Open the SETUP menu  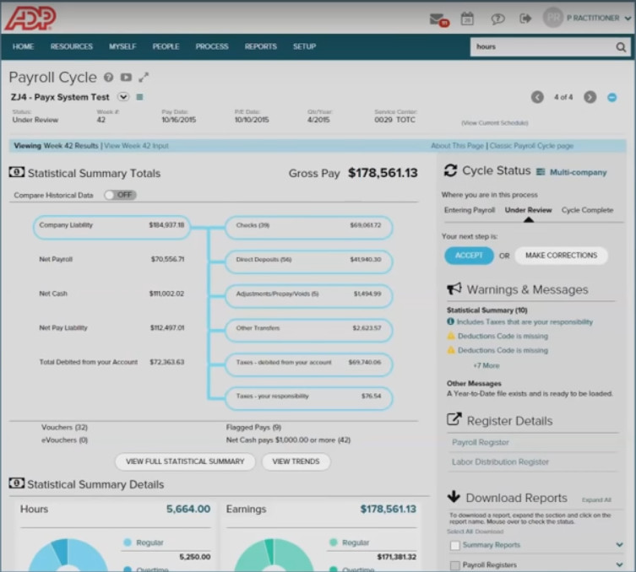tap(305, 46)
